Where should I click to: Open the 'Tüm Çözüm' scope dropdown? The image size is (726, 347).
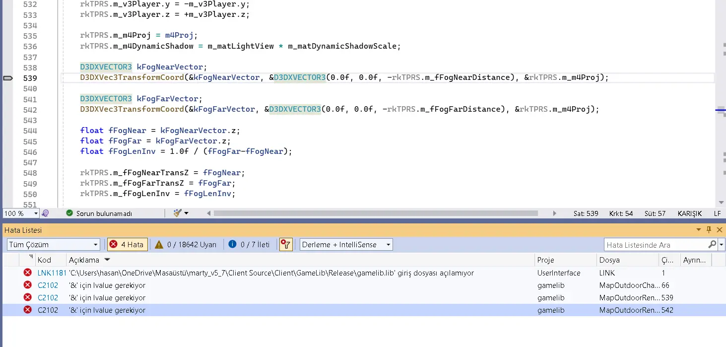click(54, 244)
